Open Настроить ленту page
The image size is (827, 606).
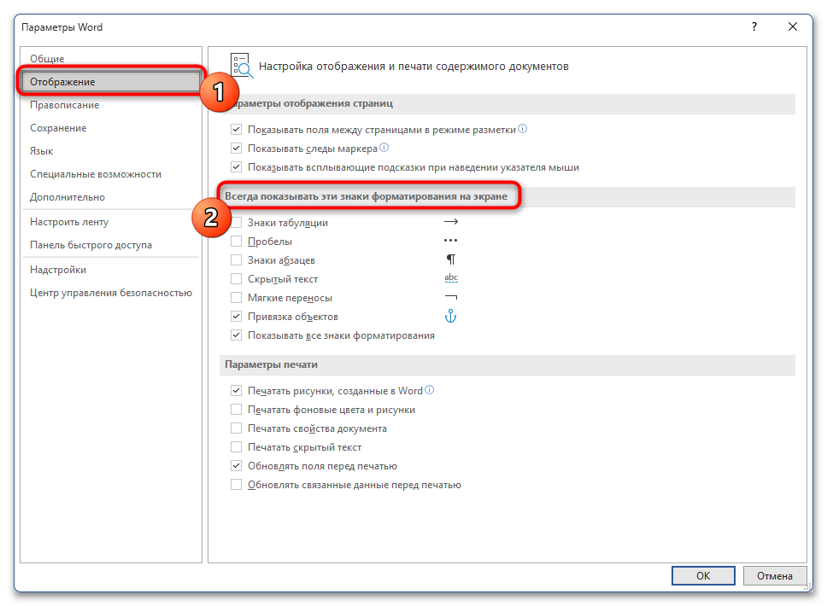pyautogui.click(x=111, y=222)
